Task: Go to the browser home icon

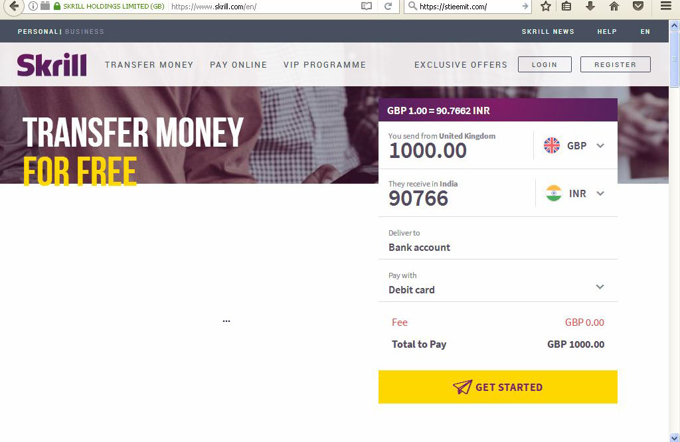Action: [614, 6]
